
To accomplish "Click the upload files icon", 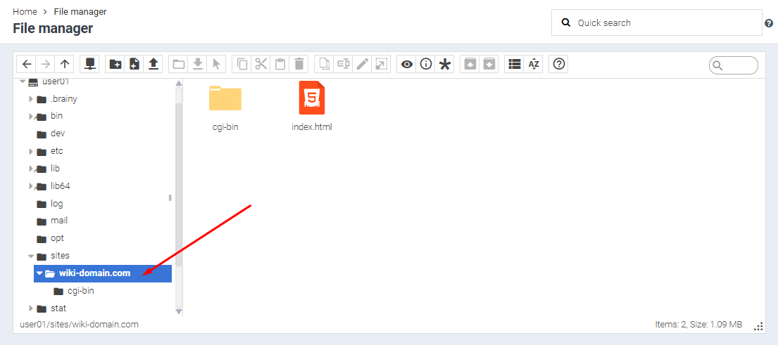I will [153, 64].
